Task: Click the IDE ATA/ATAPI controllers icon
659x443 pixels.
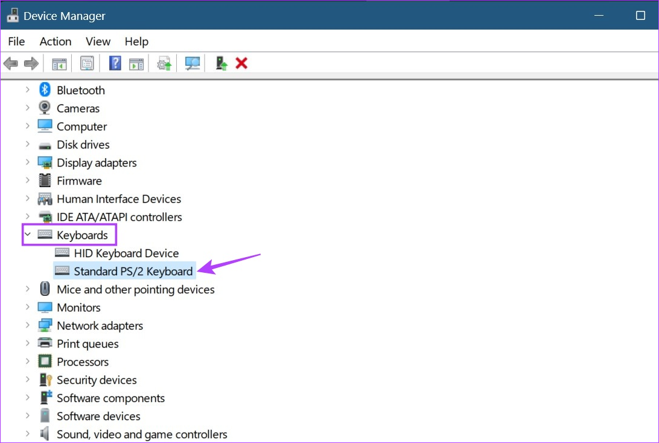Action: coord(45,217)
